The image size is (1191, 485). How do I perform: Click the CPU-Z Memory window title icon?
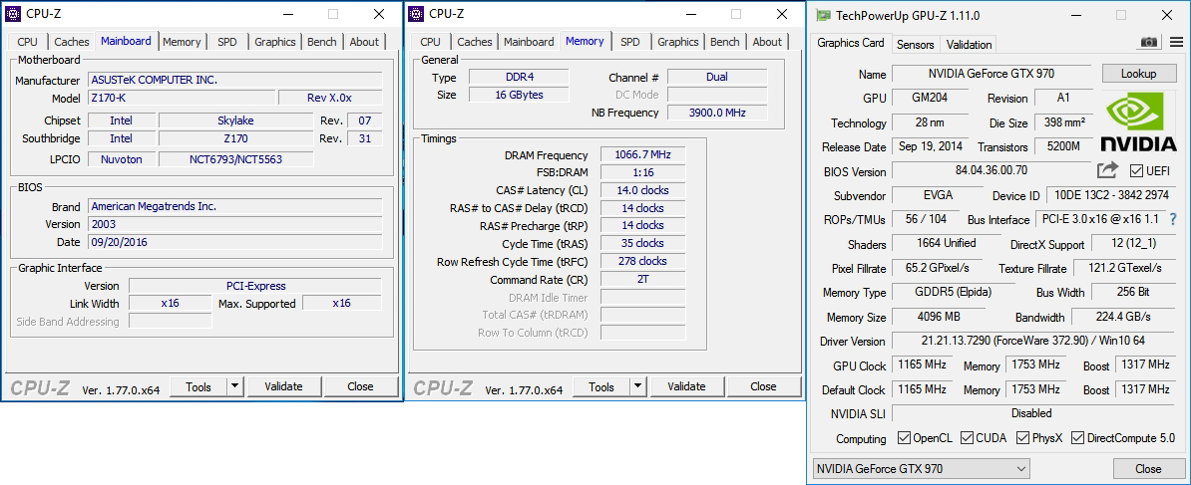[x=416, y=13]
